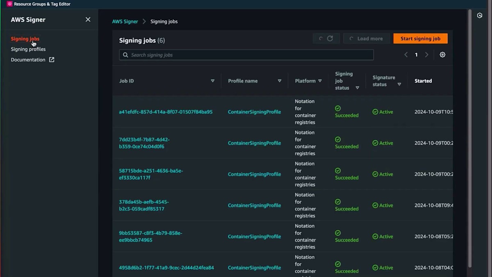492x277 pixels.
Task: Open Signing jobs in sidebar
Action: [x=25, y=39]
